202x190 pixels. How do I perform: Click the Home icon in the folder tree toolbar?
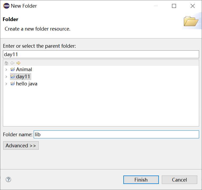(x=7, y=63)
